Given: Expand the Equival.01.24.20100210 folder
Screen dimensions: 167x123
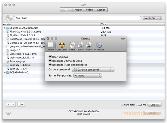Looking at the screenshot, I should click(5, 28).
